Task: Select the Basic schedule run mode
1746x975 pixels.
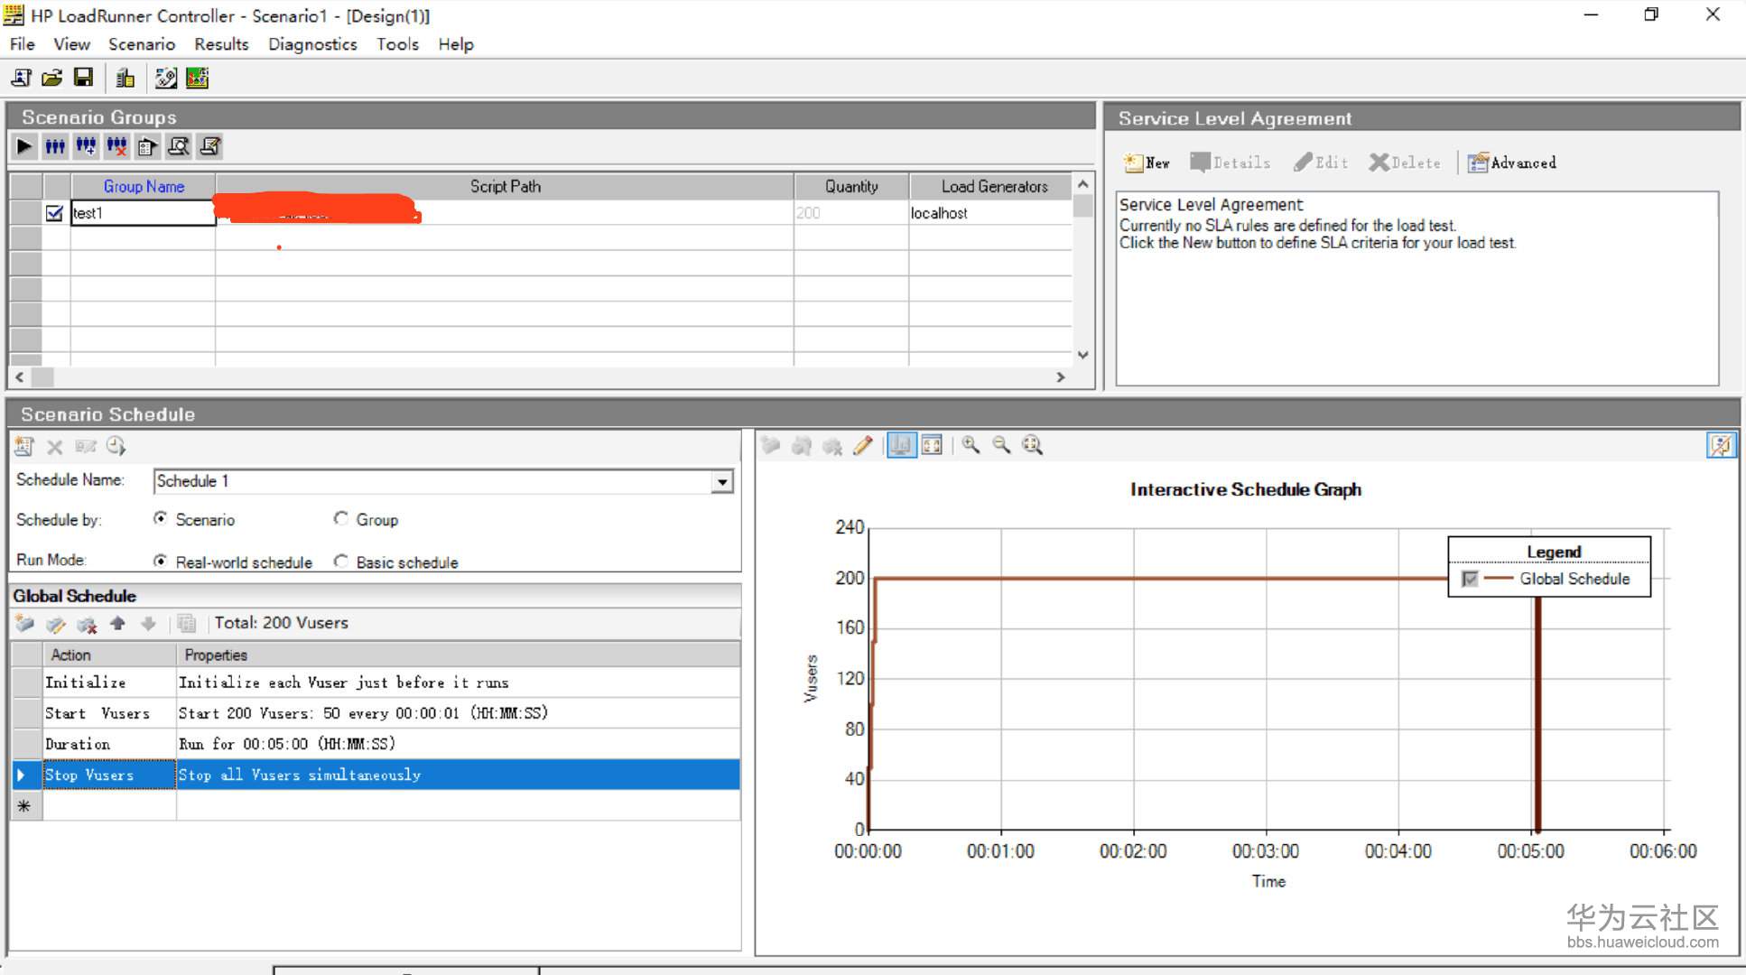Action: (x=341, y=562)
